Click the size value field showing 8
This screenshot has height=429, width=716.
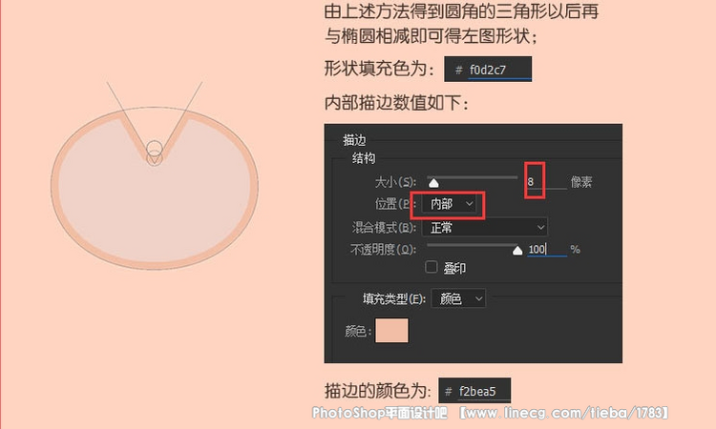point(546,182)
